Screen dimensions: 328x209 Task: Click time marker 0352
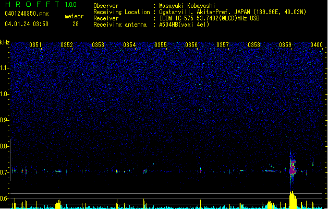click(x=67, y=45)
